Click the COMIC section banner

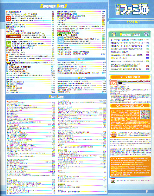click(81, 59)
